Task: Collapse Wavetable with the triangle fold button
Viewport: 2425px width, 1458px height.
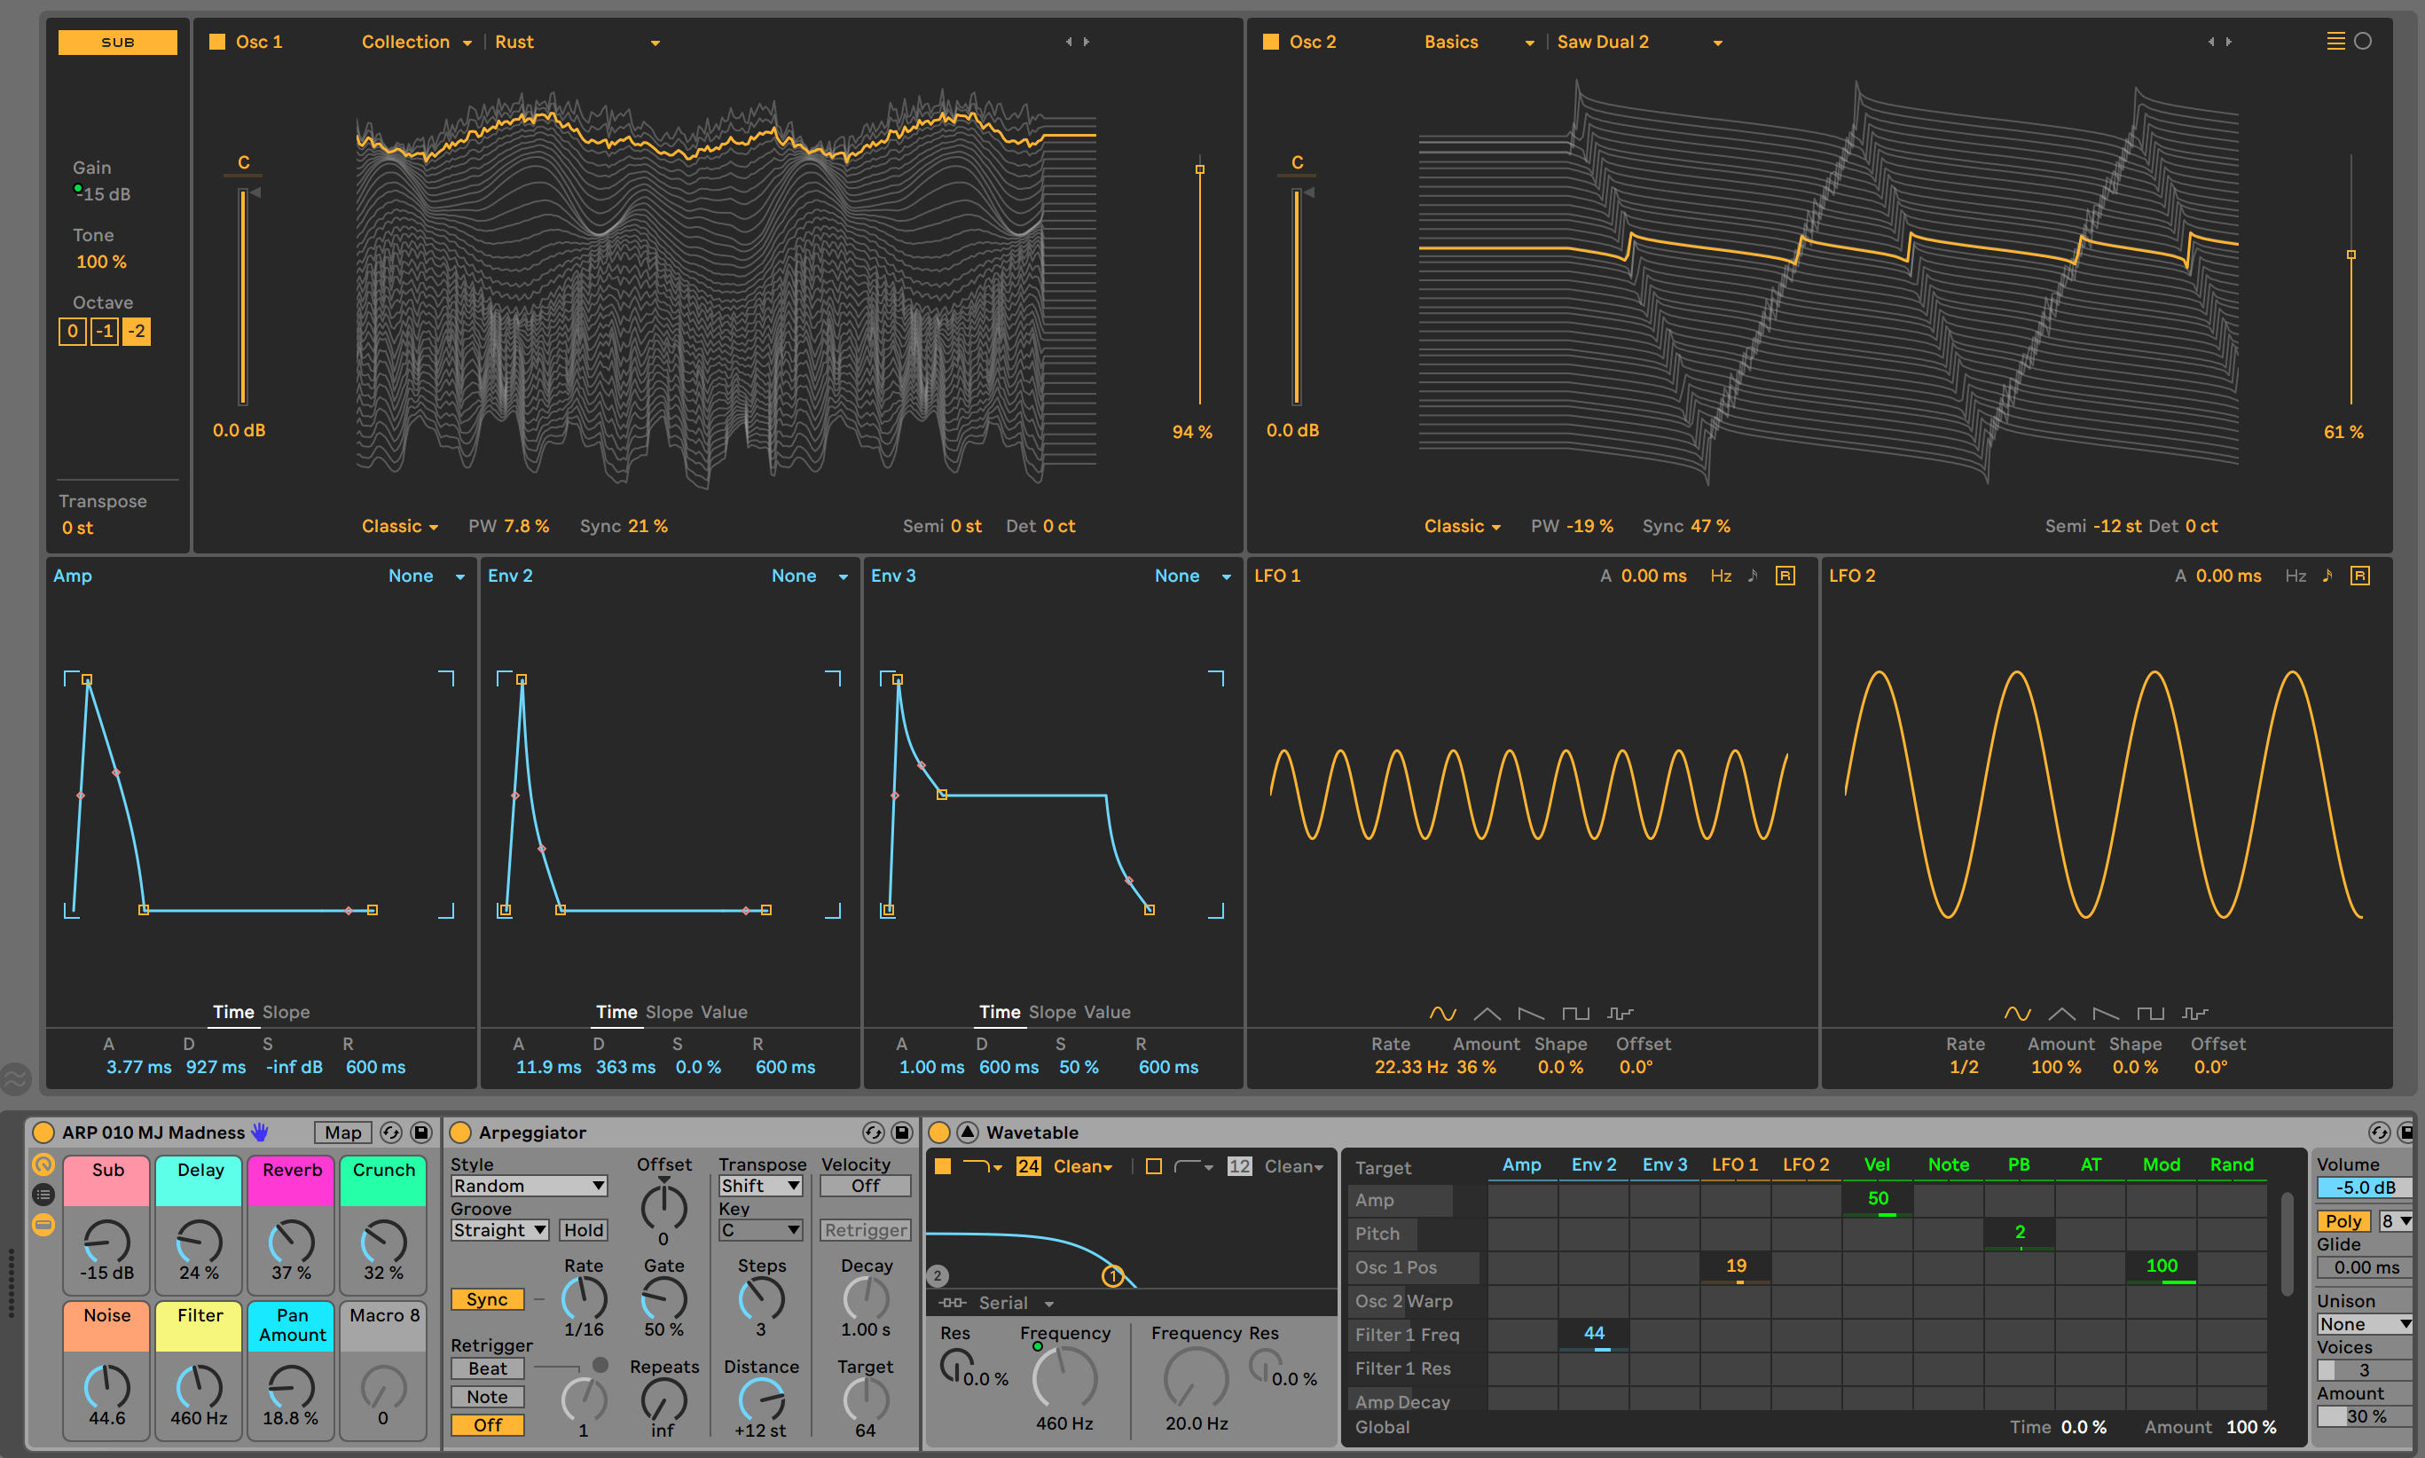Action: [968, 1132]
